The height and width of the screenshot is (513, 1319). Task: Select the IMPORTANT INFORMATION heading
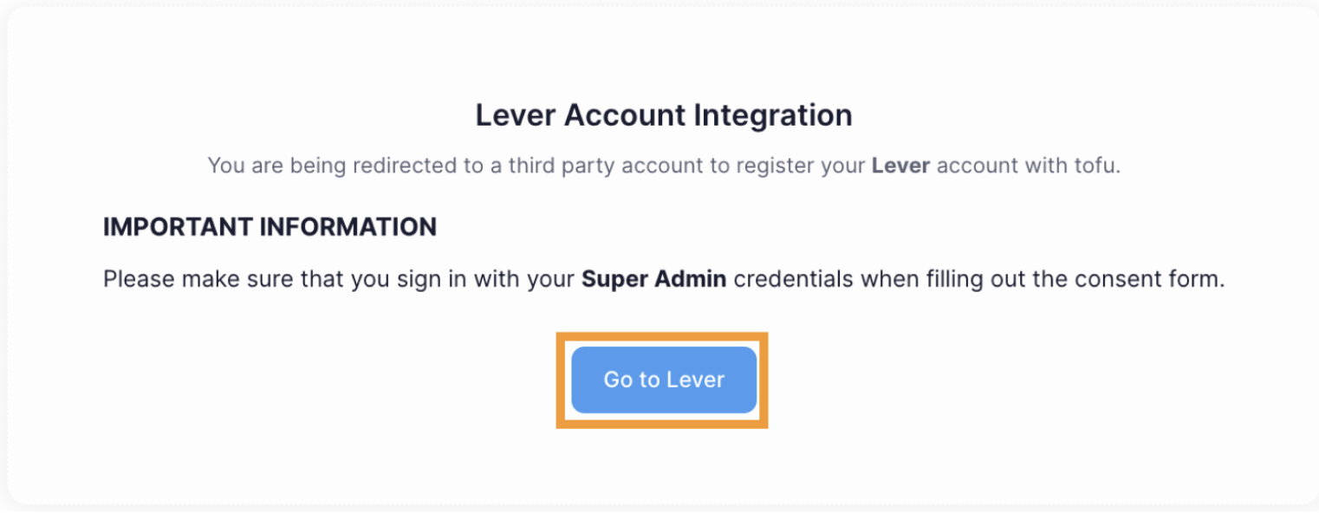pos(269,226)
